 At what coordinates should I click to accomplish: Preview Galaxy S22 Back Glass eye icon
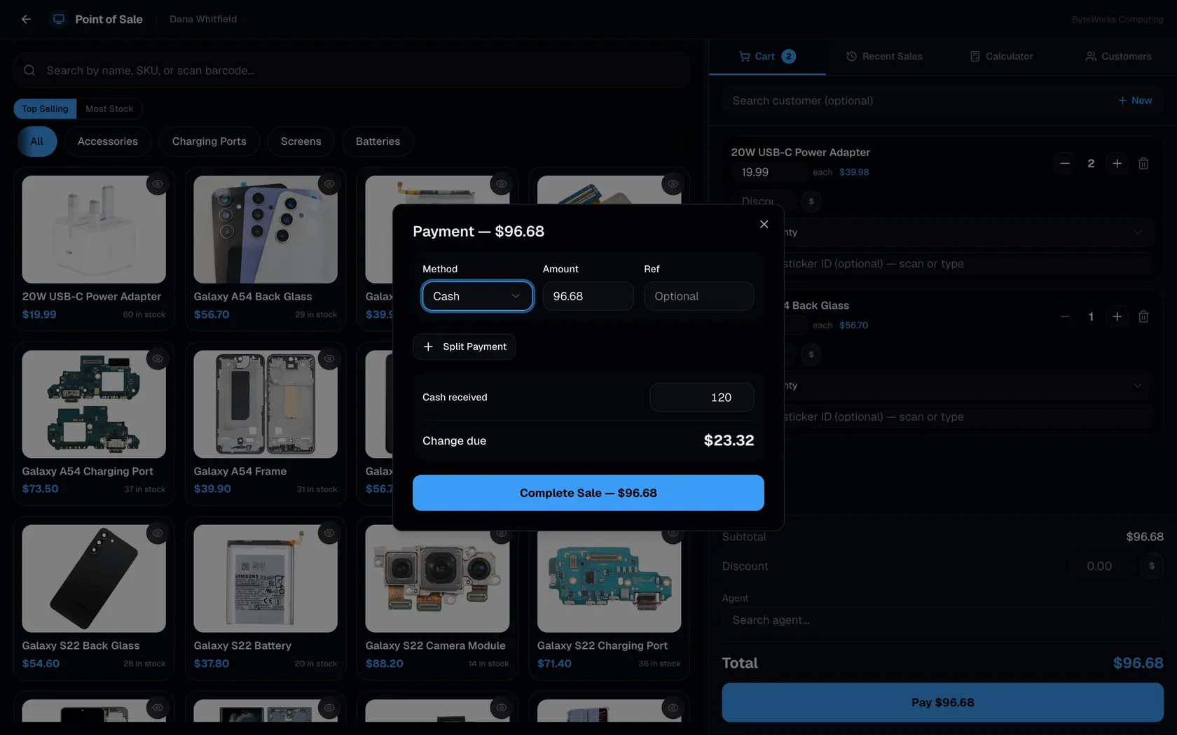pyautogui.click(x=158, y=533)
